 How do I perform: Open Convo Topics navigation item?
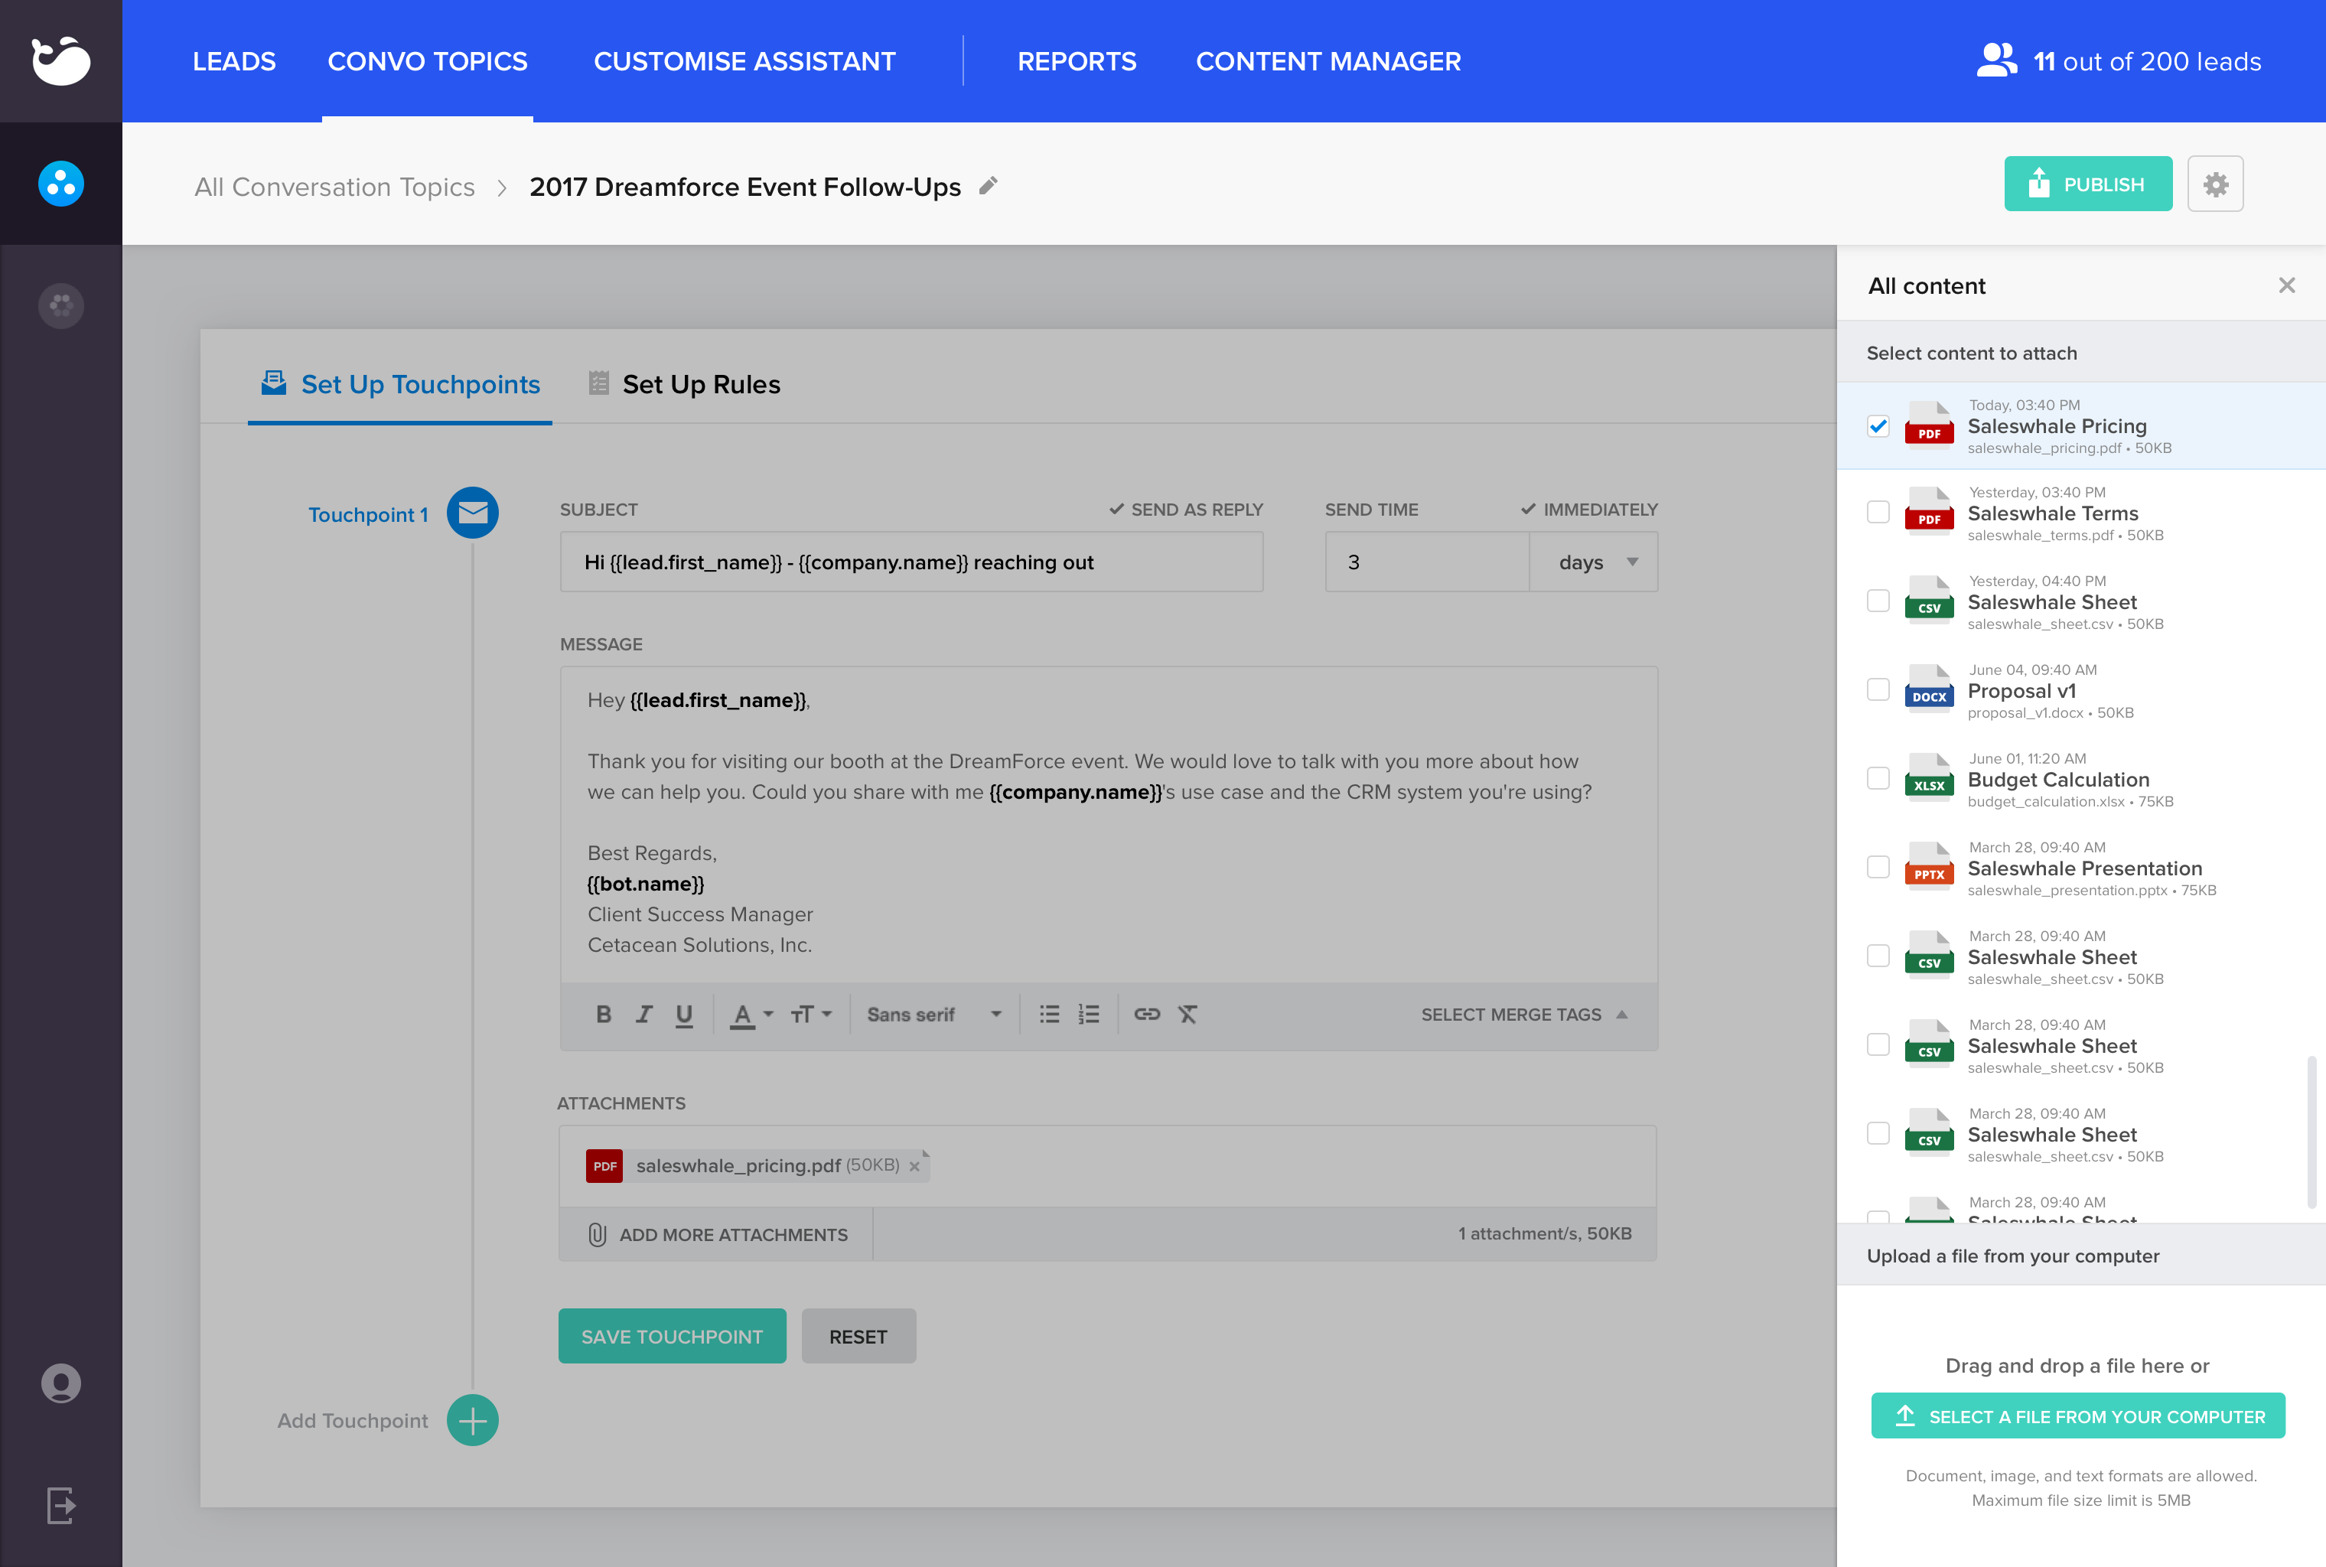[428, 61]
